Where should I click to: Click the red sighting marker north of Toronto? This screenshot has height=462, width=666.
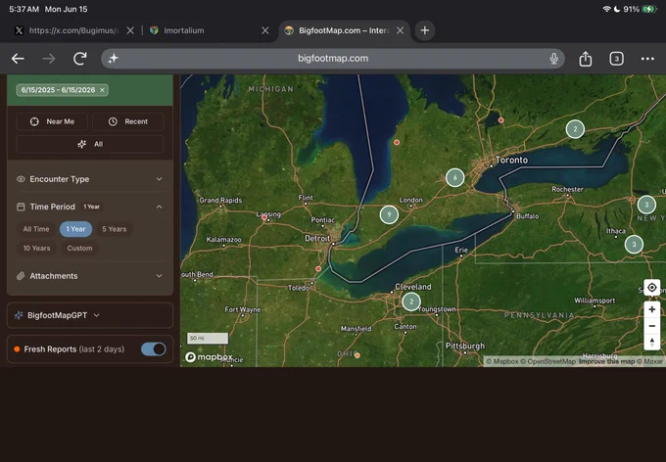coord(500,120)
